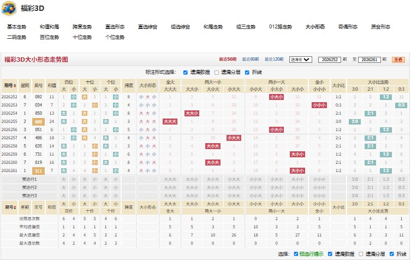
Task: Click the 福彩3D logo icon
Action: tap(9, 8)
